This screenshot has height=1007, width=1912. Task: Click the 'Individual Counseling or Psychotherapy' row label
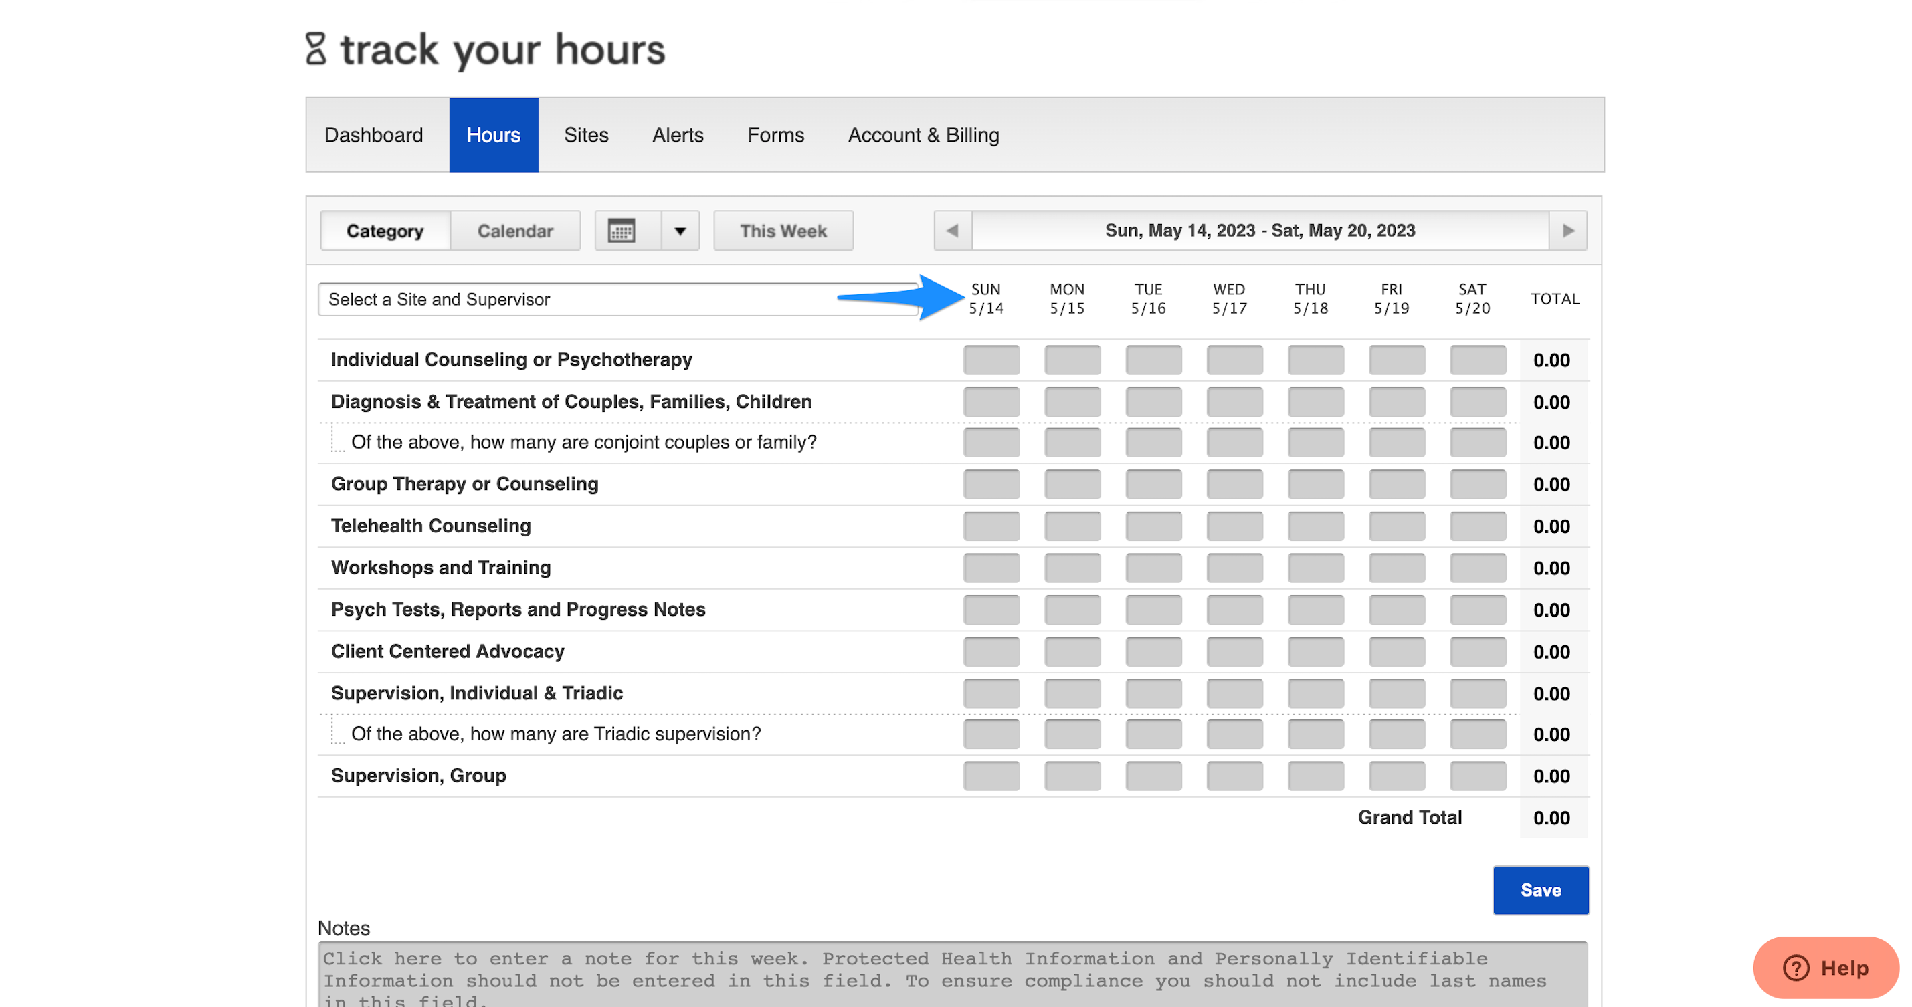point(511,360)
